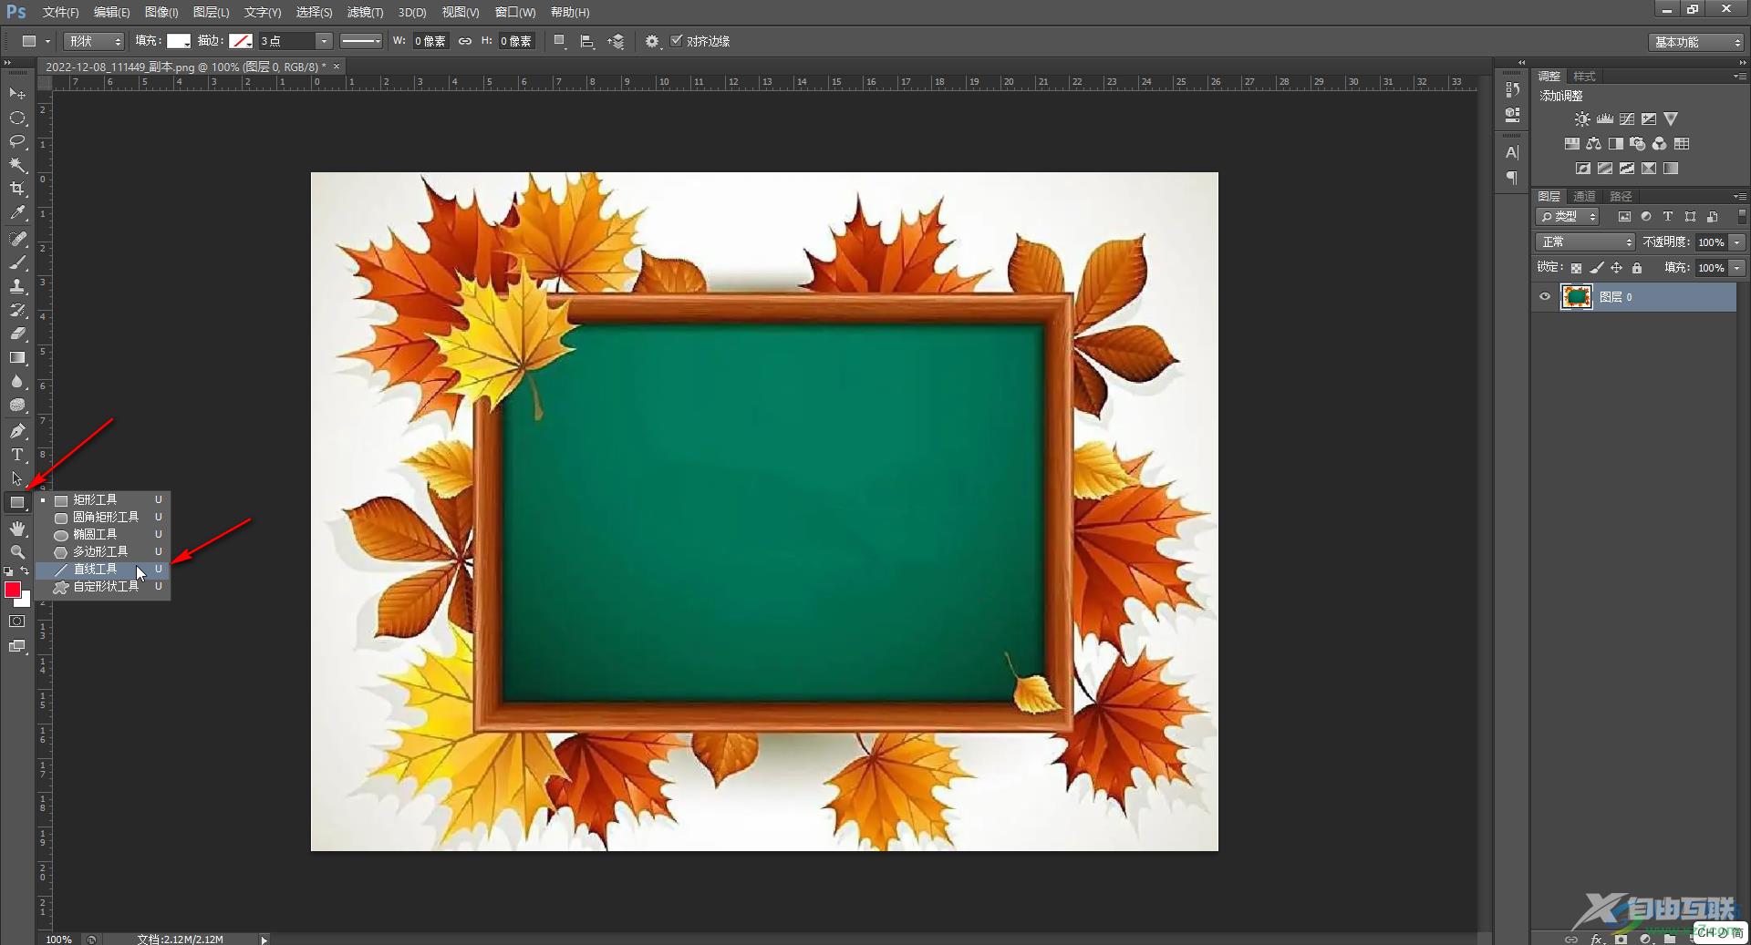The image size is (1751, 945).
Task: Open the Layers panel flyout menu
Action: pyautogui.click(x=1740, y=197)
